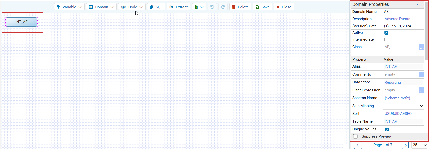
Task: Open Class ellipsis editor button
Action: click(x=422, y=47)
